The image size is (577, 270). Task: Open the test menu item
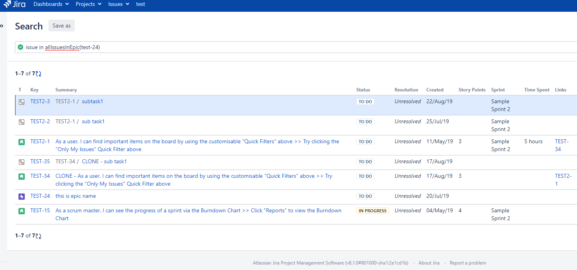[x=140, y=4]
